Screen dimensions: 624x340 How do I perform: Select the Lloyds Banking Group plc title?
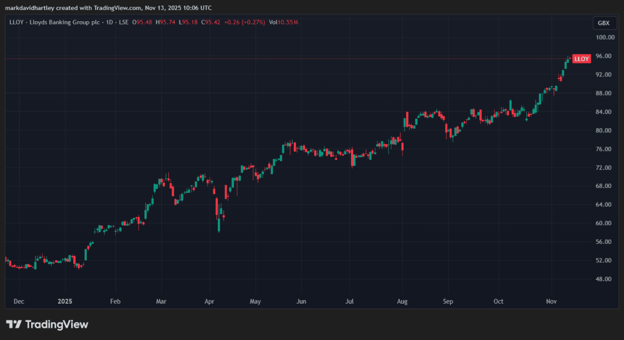tap(65, 22)
